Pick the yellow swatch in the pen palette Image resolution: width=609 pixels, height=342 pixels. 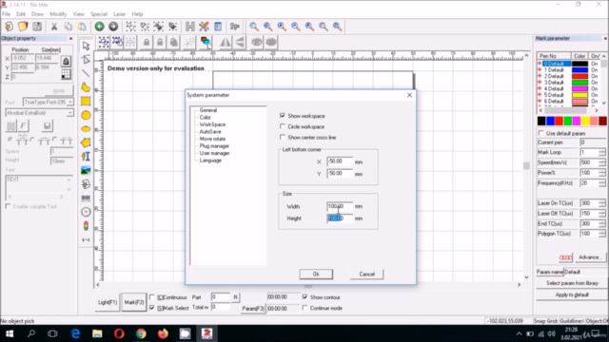click(x=585, y=121)
